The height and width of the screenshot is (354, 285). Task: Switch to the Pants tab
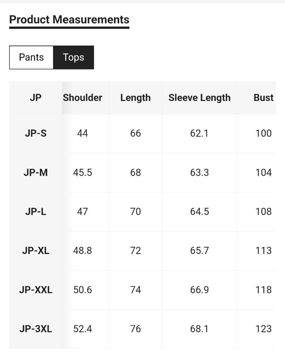31,57
